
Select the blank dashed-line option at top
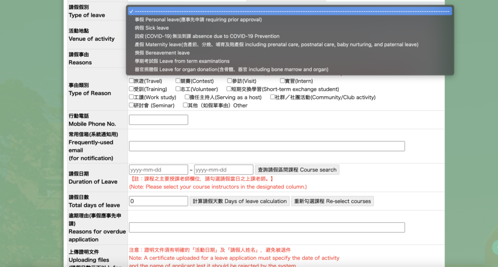290,11
